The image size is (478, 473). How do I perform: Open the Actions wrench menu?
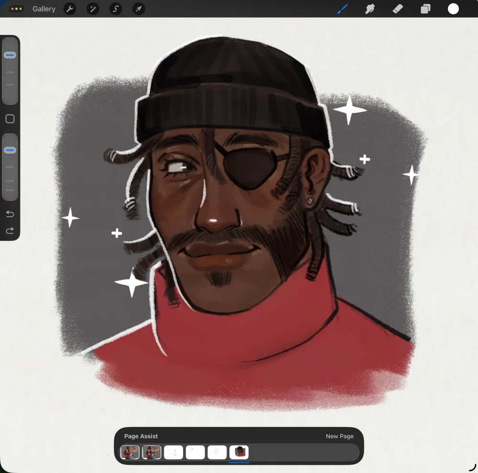pyautogui.click(x=70, y=9)
